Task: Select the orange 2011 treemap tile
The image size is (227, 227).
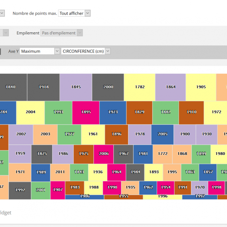Action: click(60, 172)
